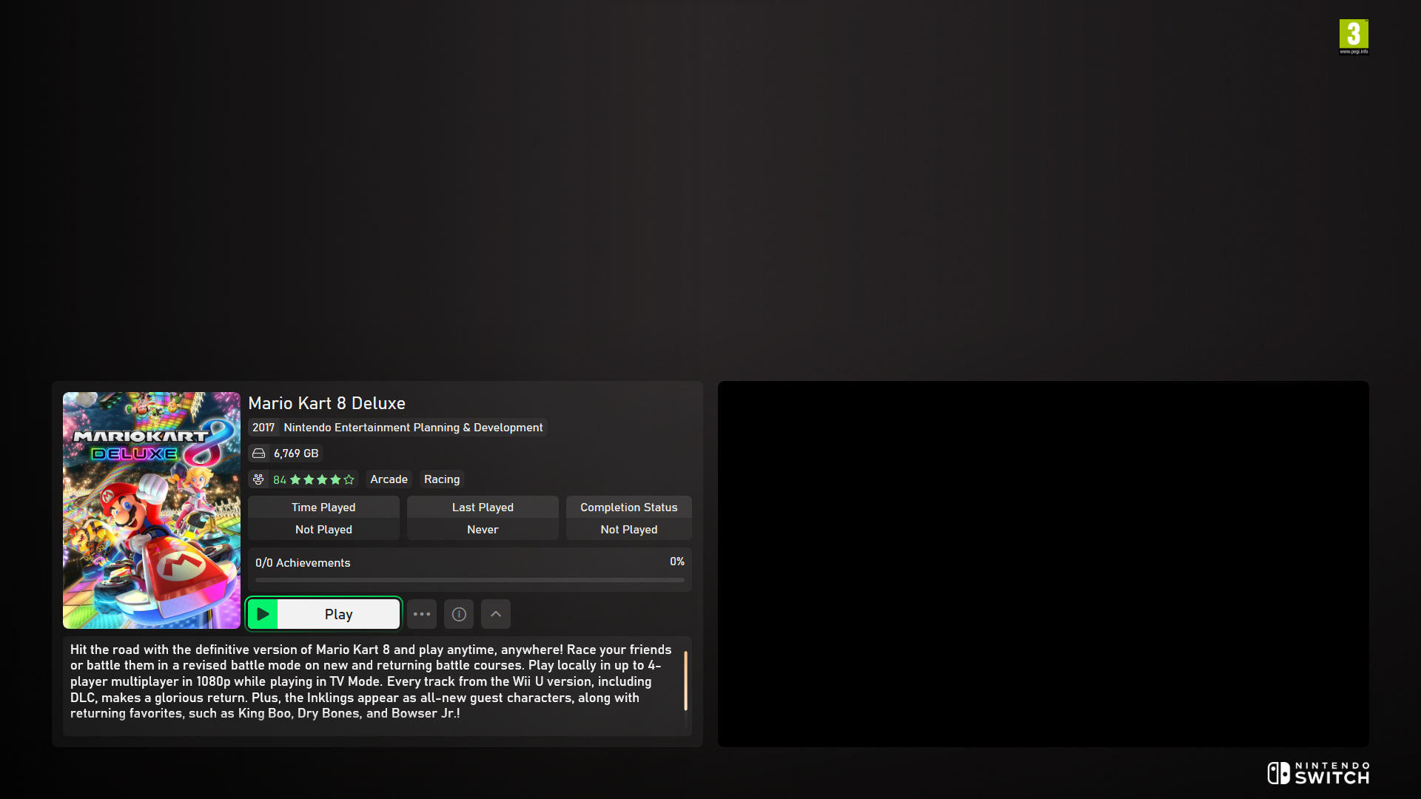The width and height of the screenshot is (1421, 799).
Task: Click Nintendo Entertainment Planning & Development developer
Action: point(413,428)
